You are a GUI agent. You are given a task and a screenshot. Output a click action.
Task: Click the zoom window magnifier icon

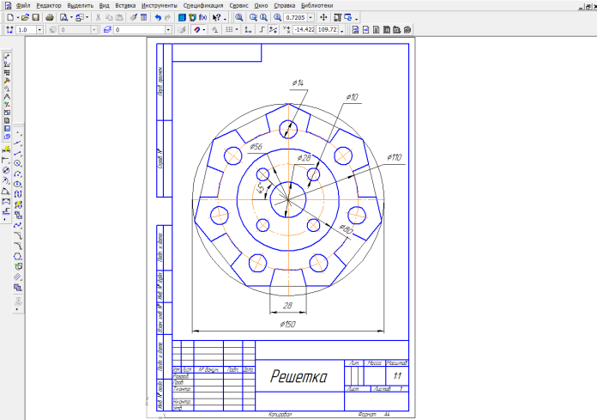coord(238,17)
